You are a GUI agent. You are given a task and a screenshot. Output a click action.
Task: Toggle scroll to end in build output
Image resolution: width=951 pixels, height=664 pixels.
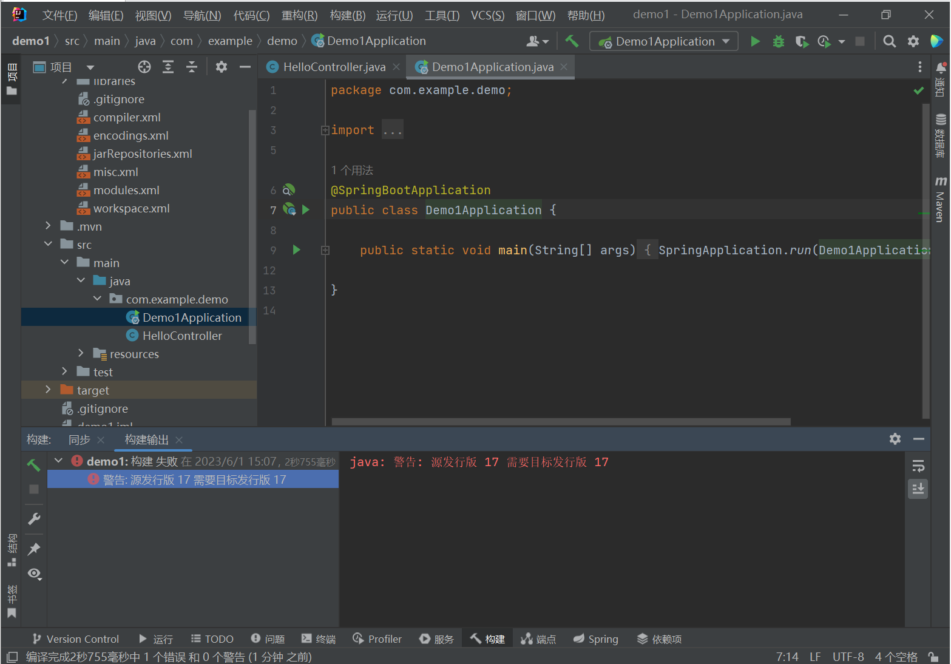click(x=918, y=489)
